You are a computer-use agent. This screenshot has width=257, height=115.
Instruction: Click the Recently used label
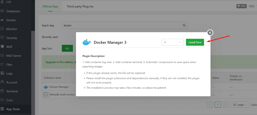50,37
